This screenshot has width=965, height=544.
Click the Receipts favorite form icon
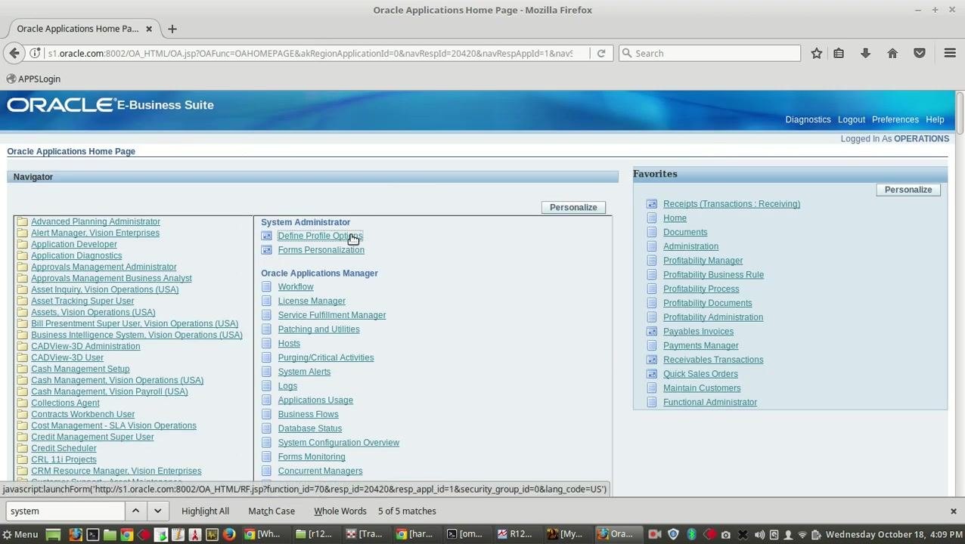point(652,204)
